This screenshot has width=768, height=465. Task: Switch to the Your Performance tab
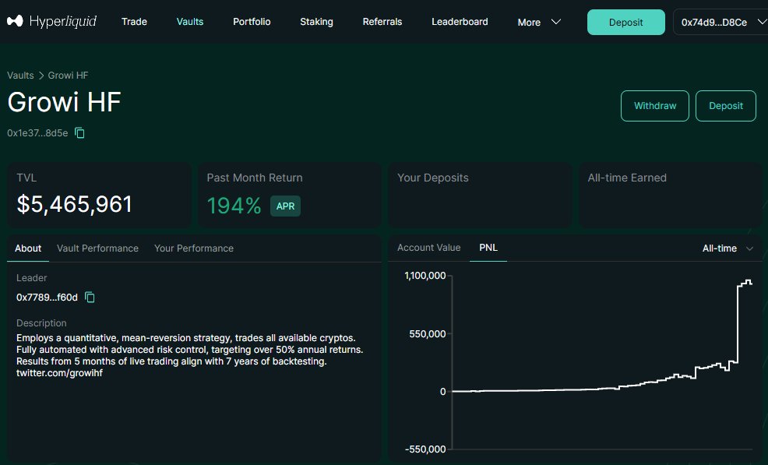click(193, 248)
